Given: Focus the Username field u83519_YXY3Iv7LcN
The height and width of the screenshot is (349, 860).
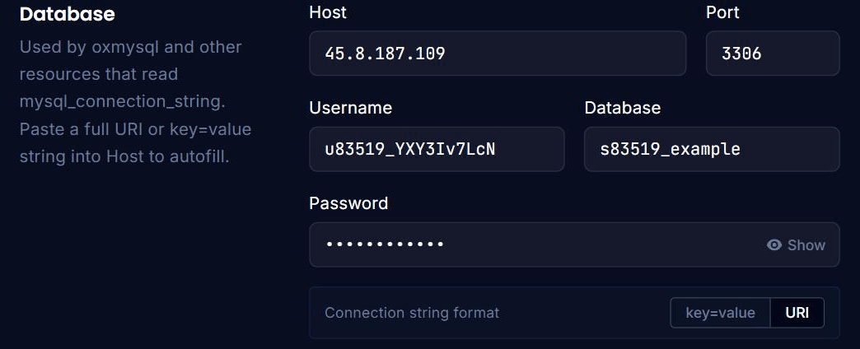Looking at the screenshot, I should tap(437, 149).
